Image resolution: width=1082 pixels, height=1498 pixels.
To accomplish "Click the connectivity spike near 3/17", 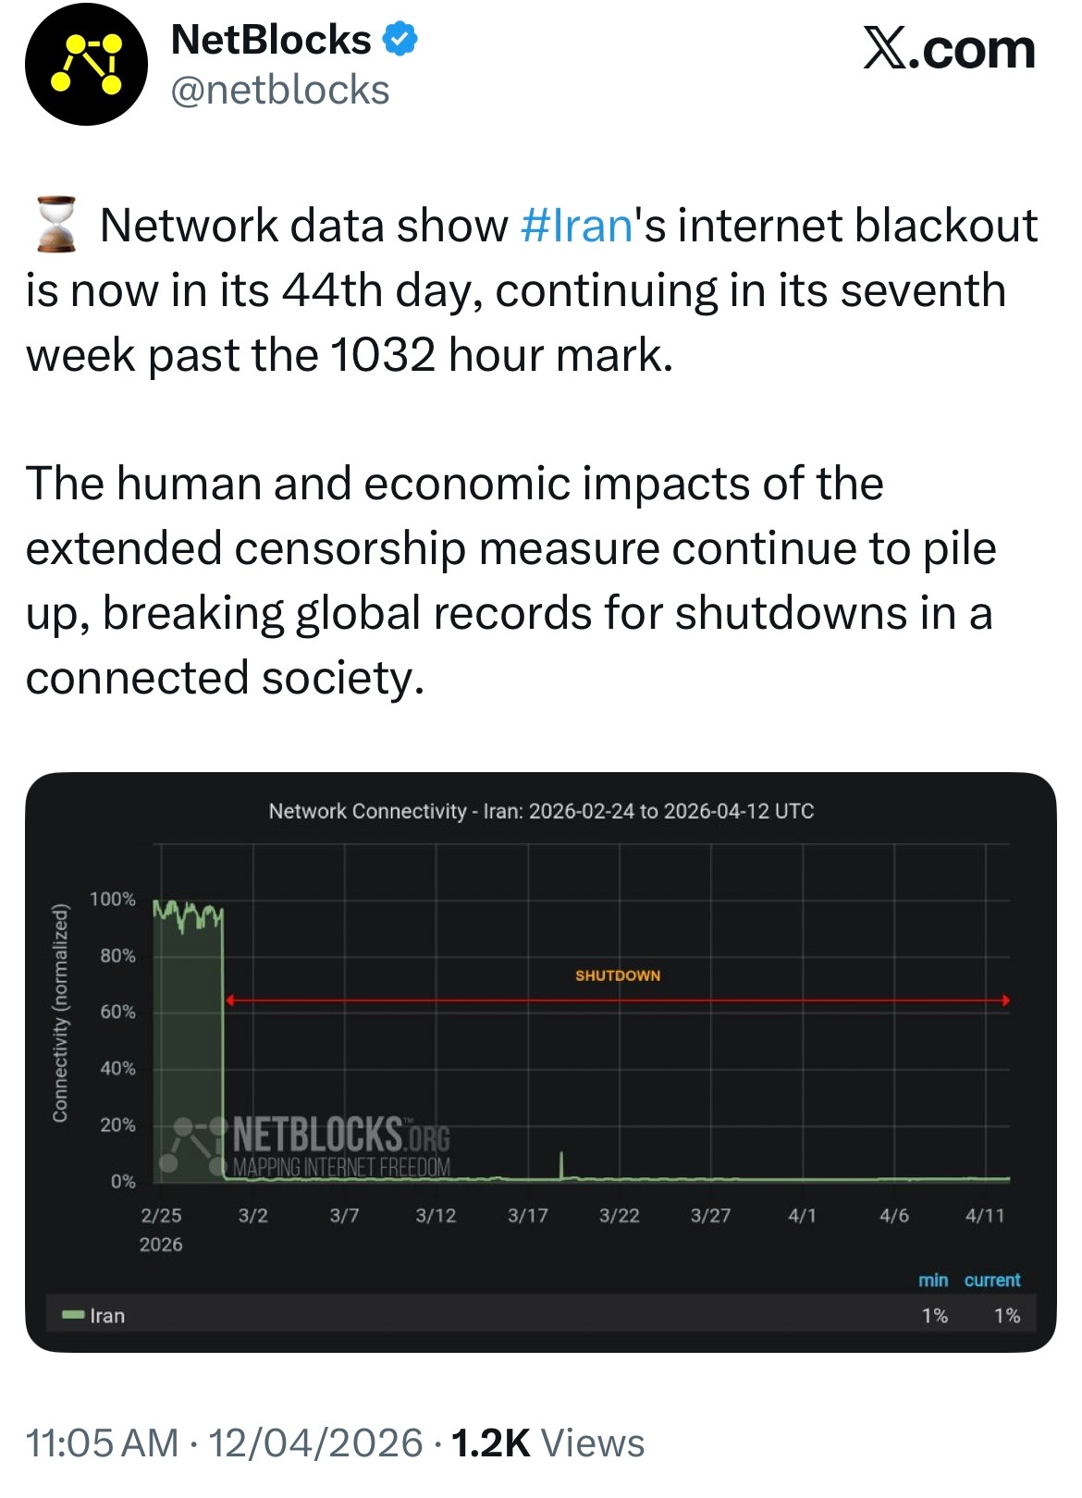I will pos(561,1165).
